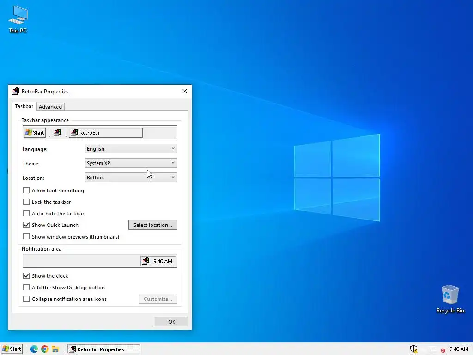Click the Select location... button
The width and height of the screenshot is (473, 355).
(152, 225)
